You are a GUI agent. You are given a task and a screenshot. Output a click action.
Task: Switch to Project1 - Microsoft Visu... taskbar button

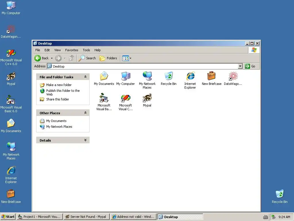(40, 217)
